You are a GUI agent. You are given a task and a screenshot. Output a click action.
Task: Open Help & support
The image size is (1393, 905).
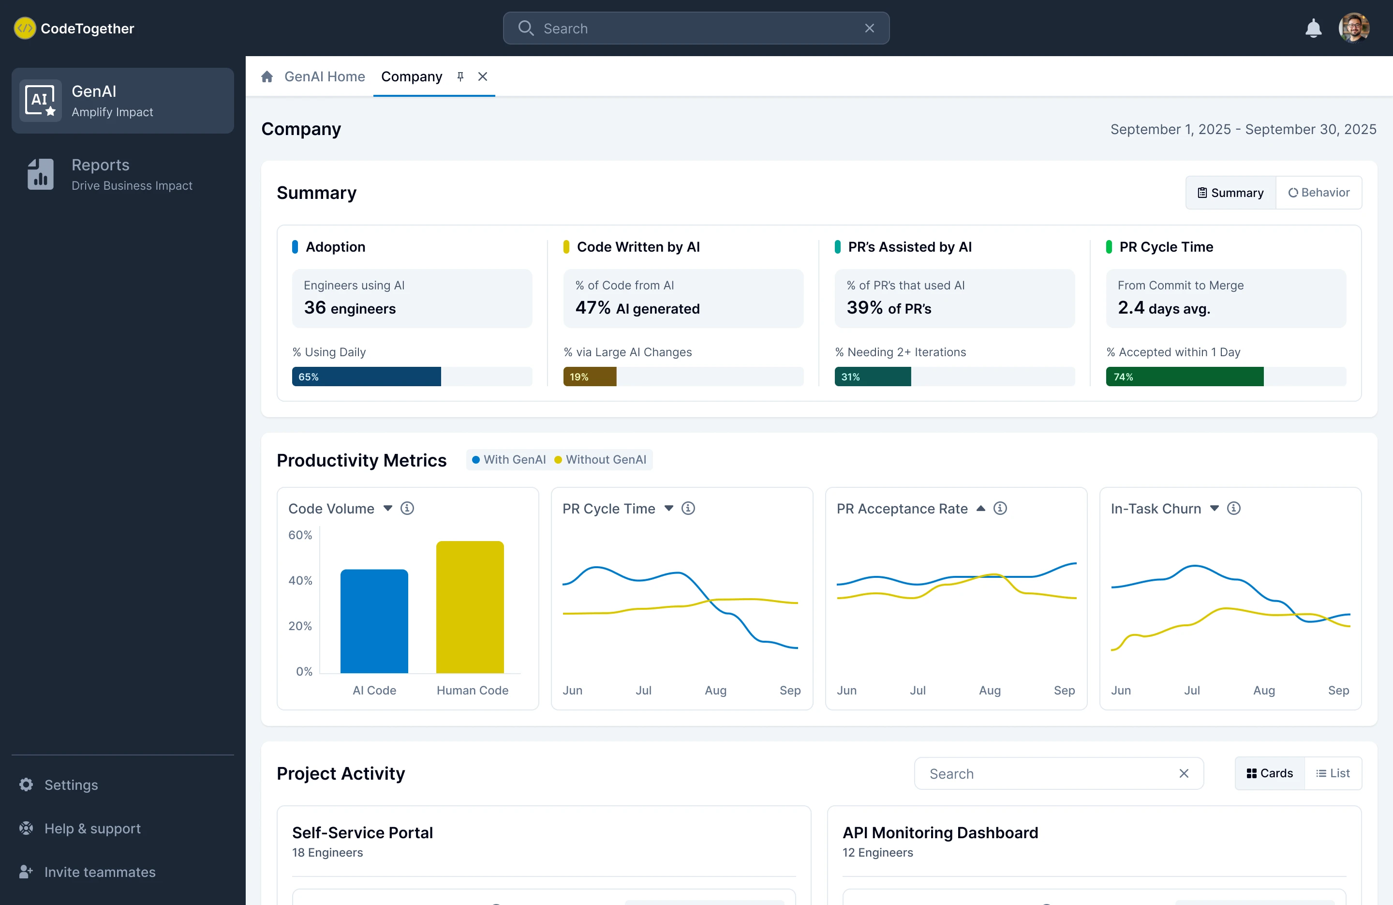coord(92,828)
